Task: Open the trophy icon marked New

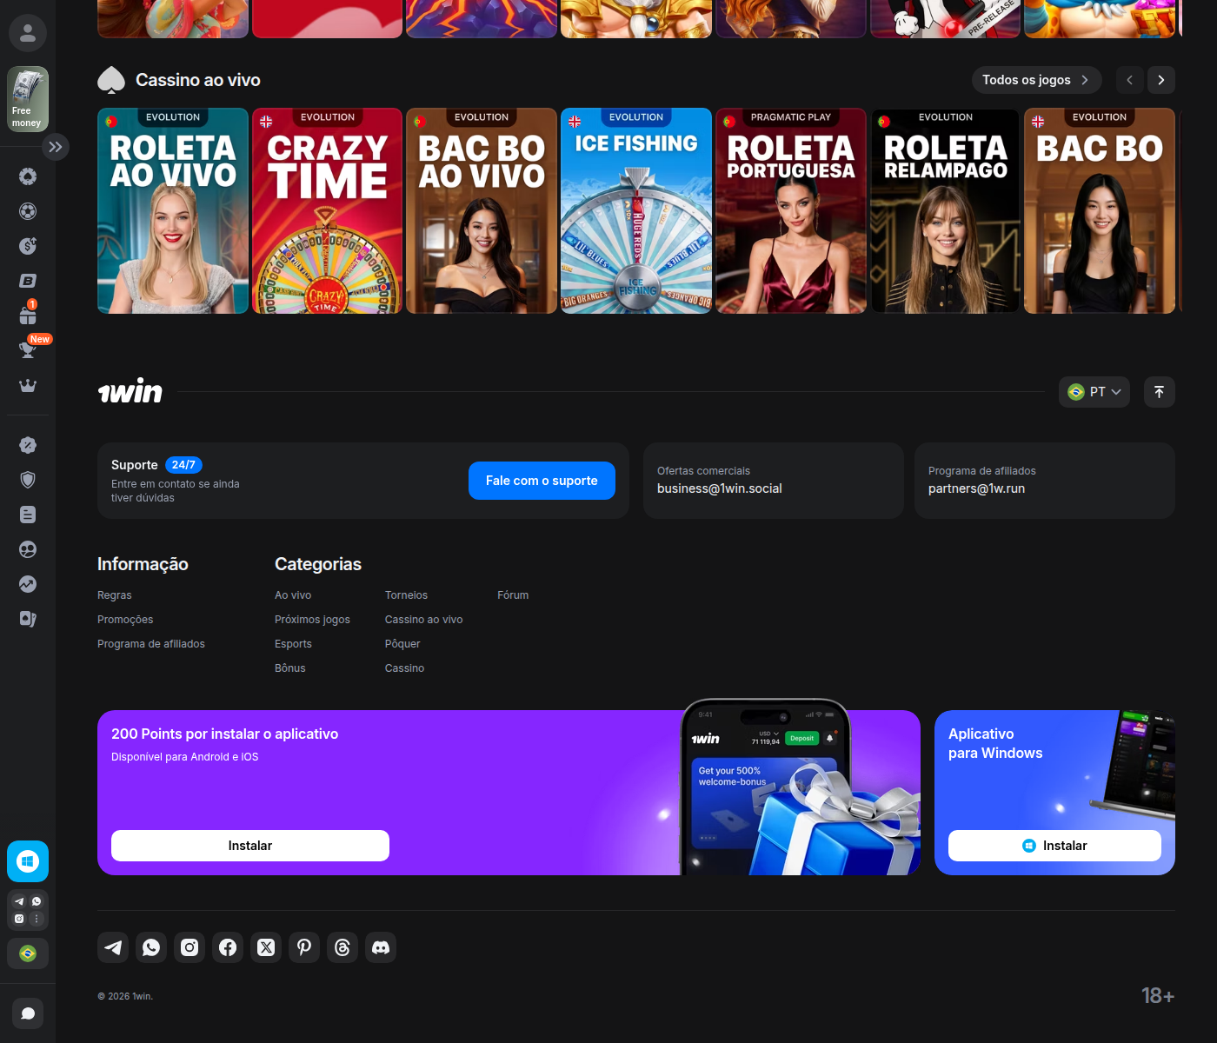Action: click(x=28, y=349)
